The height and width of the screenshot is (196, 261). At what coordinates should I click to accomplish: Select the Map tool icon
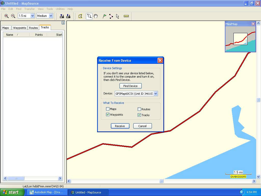pos(80,16)
